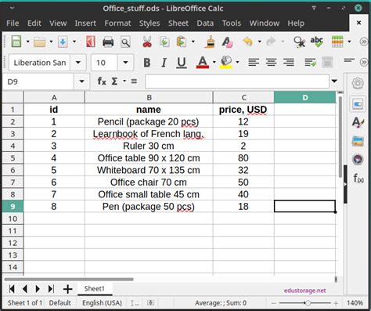The height and width of the screenshot is (311, 371).
Task: Open the Data menu
Action: point(205,24)
